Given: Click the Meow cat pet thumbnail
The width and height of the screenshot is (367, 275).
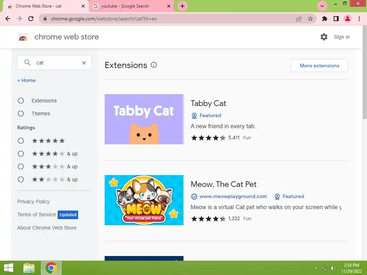Looking at the screenshot, I should (144, 200).
